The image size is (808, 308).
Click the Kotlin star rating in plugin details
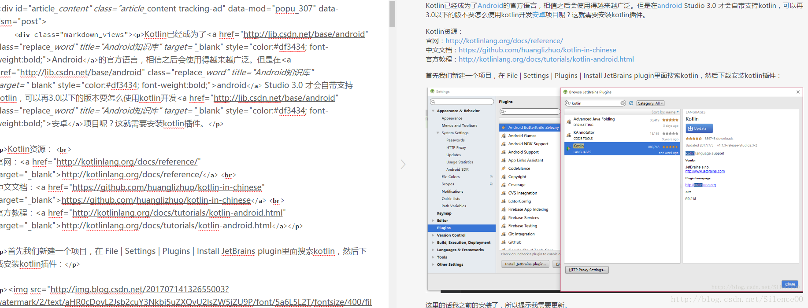pos(694,139)
